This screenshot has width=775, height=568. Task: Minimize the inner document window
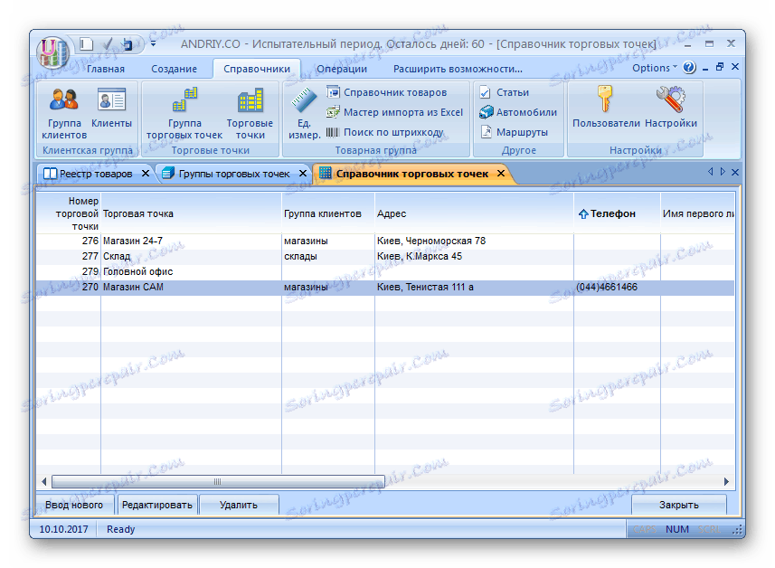tap(705, 68)
